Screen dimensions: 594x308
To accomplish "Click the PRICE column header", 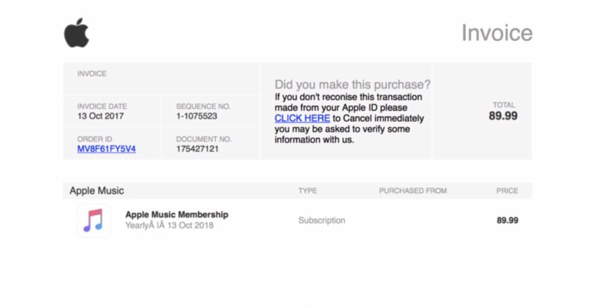I will 507,190.
